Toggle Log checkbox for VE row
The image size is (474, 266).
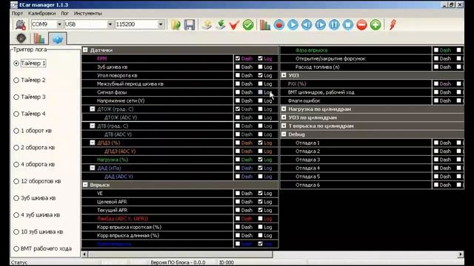pyautogui.click(x=260, y=194)
